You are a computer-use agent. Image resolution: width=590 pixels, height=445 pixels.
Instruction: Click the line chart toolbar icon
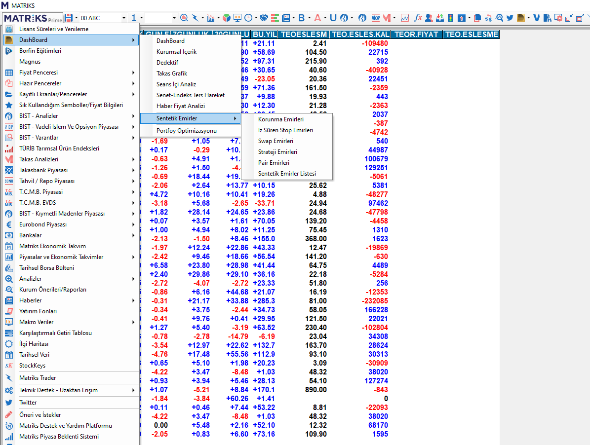coord(405,18)
